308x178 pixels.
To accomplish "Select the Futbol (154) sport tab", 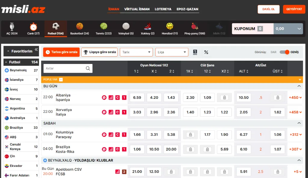I will coord(56,29).
